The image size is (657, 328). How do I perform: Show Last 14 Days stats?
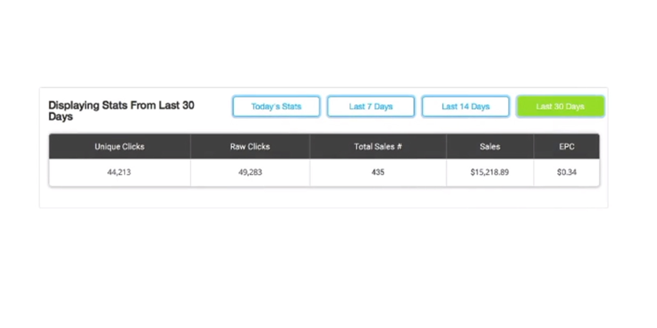point(466,107)
